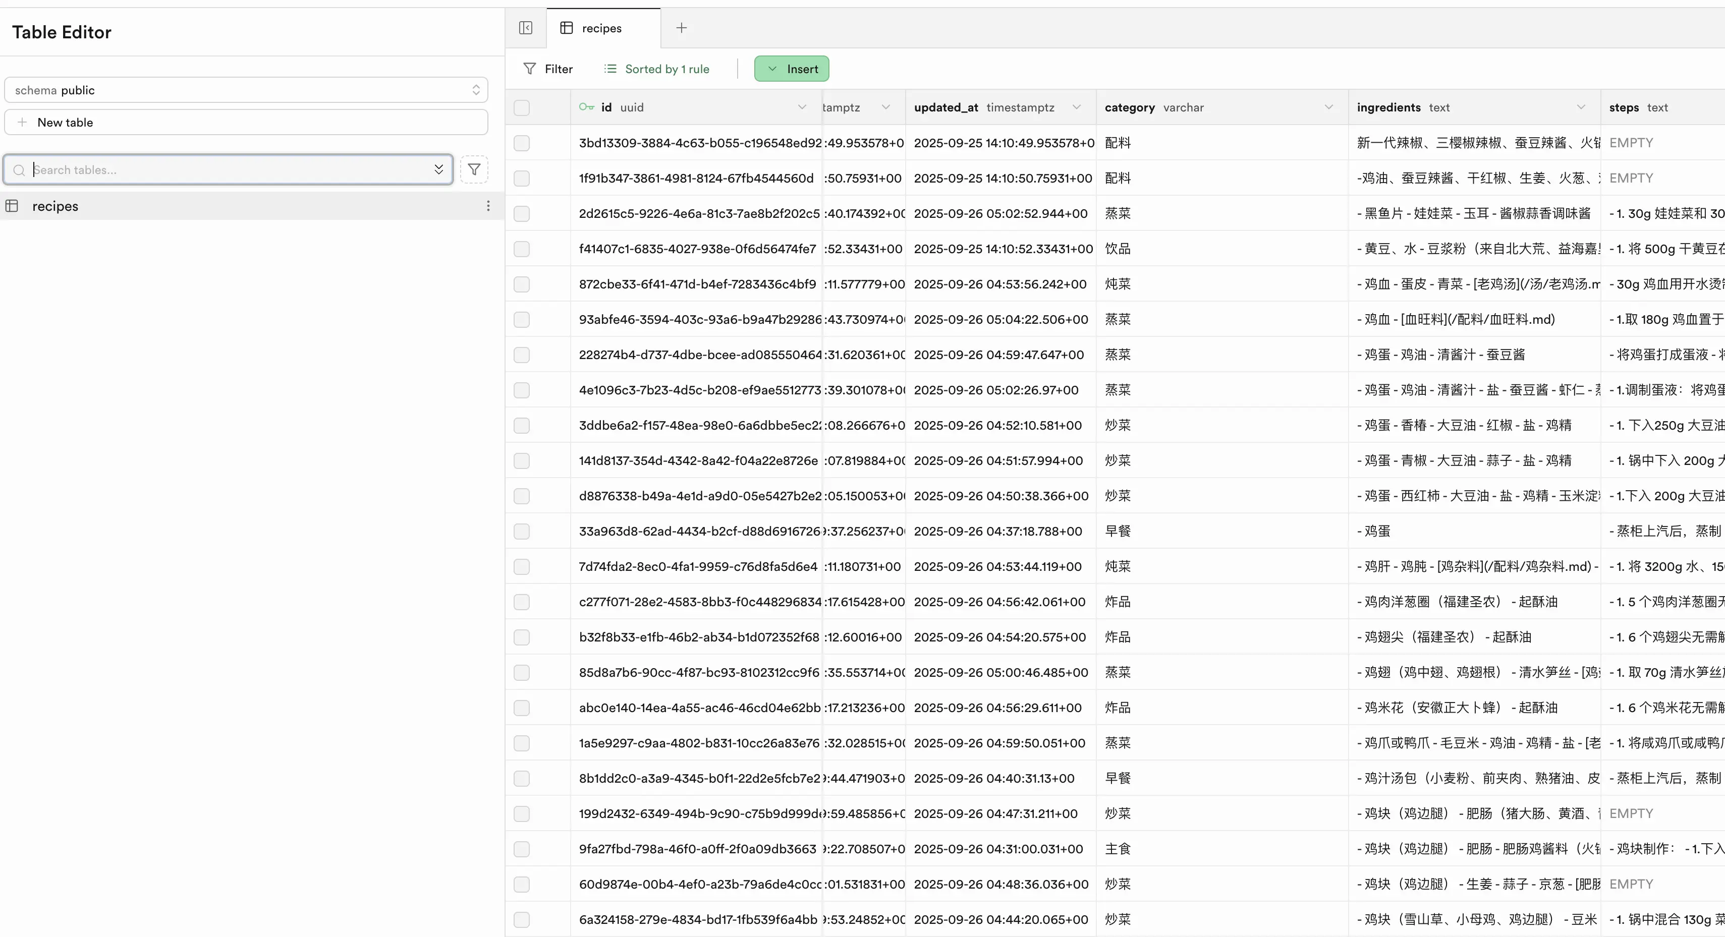Screen dimensions: 1725x937
Task: Click the green Insert button
Action: (x=792, y=69)
